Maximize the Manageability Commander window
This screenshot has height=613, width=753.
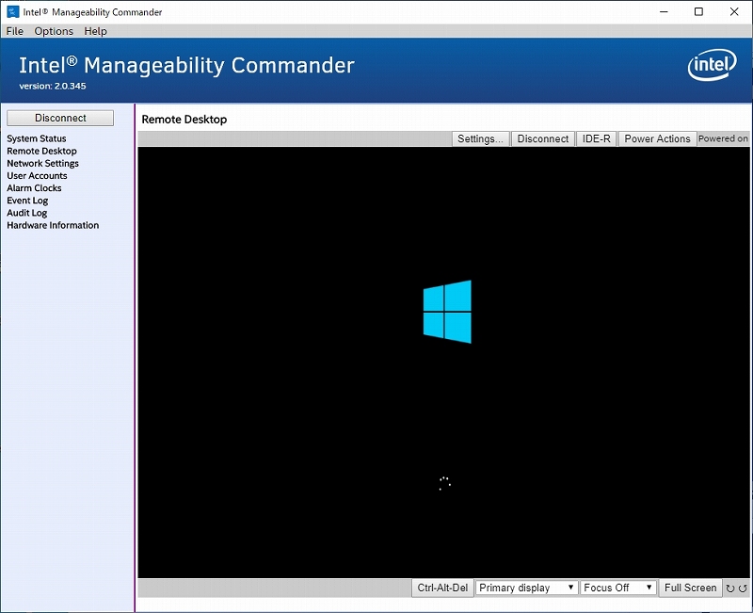click(x=698, y=11)
